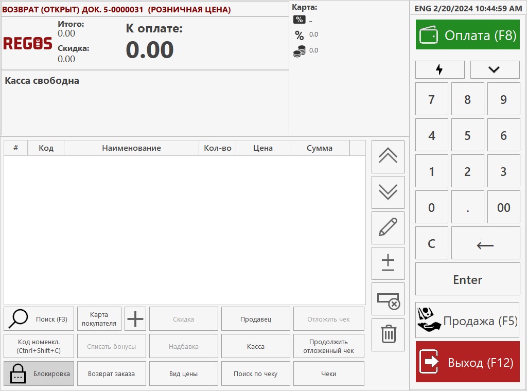Click the green Оплата (F8) payment button
This screenshot has height=391, width=527.
coord(467,35)
